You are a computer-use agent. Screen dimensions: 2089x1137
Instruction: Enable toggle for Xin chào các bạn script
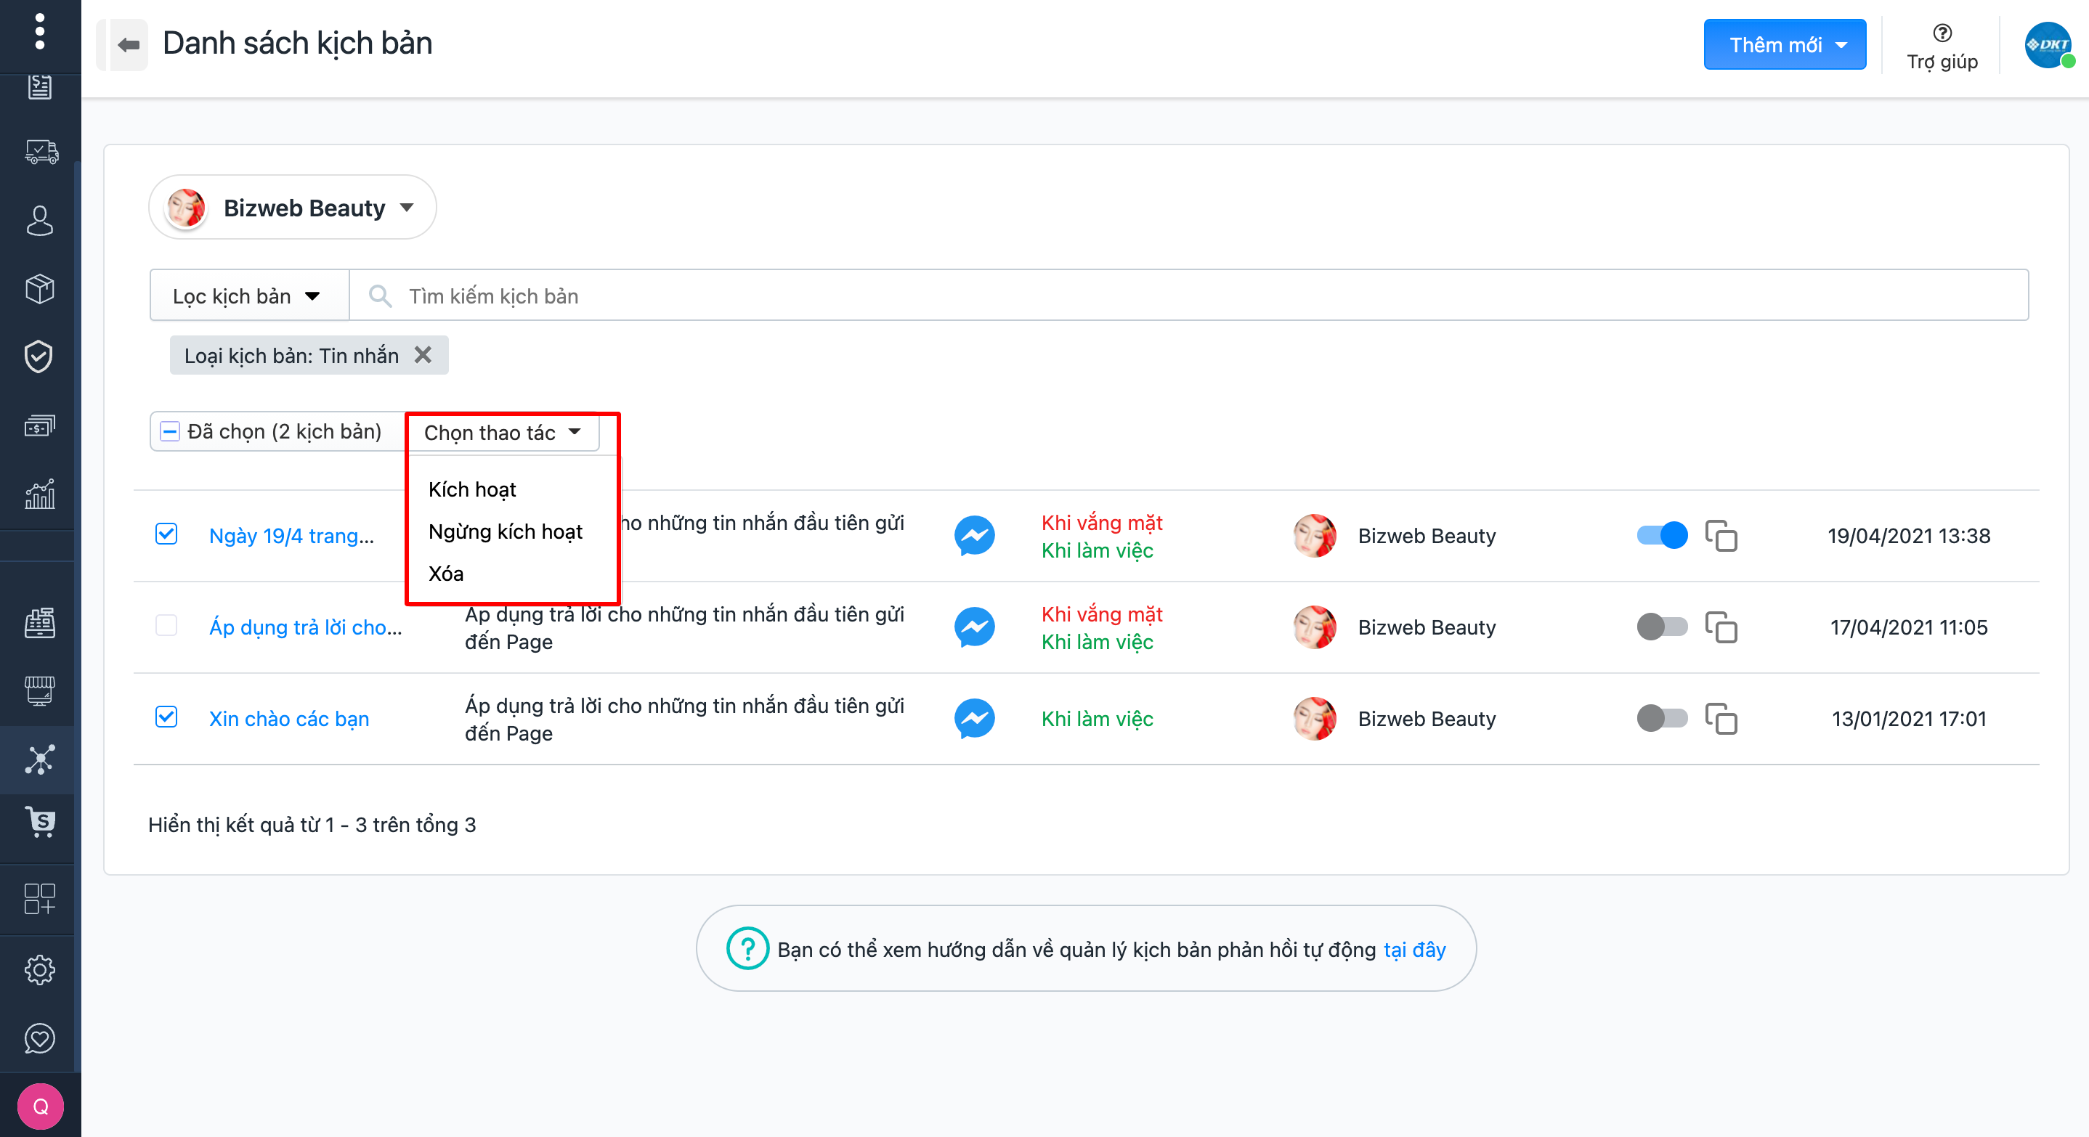click(x=1661, y=718)
